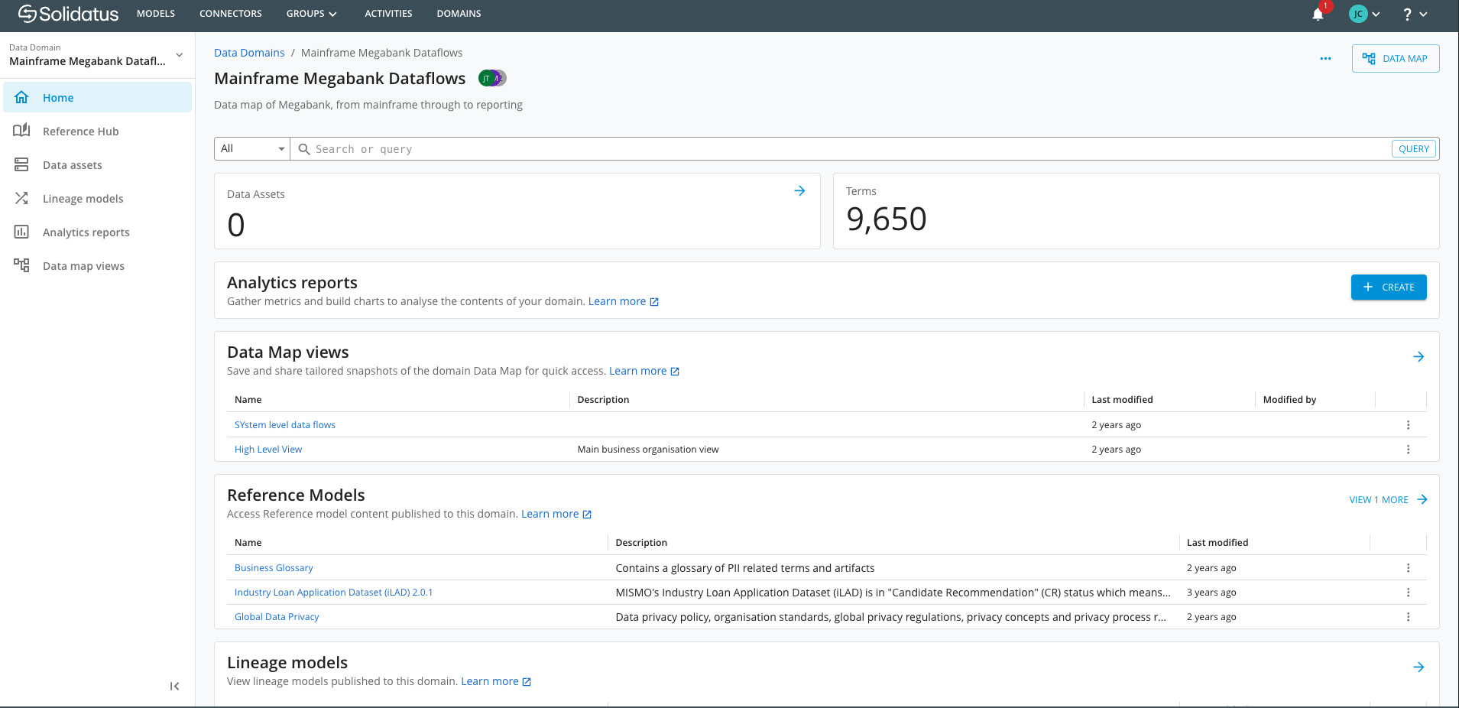The height and width of the screenshot is (708, 1459).
Task: Open Data Map views via its arrow icon
Action: tap(1418, 357)
